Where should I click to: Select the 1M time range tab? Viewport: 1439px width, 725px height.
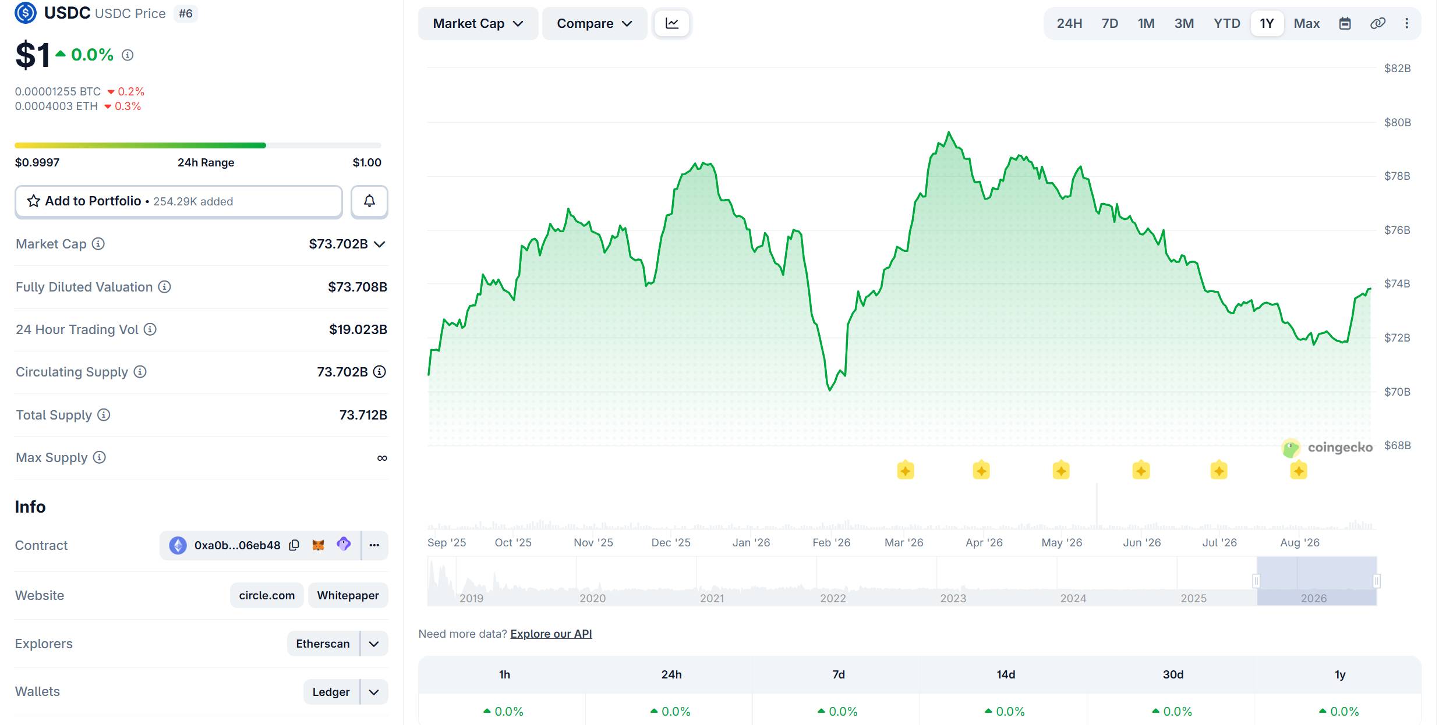coord(1146,24)
